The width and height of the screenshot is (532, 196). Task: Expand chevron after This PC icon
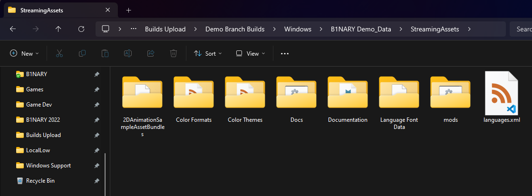pos(120,29)
